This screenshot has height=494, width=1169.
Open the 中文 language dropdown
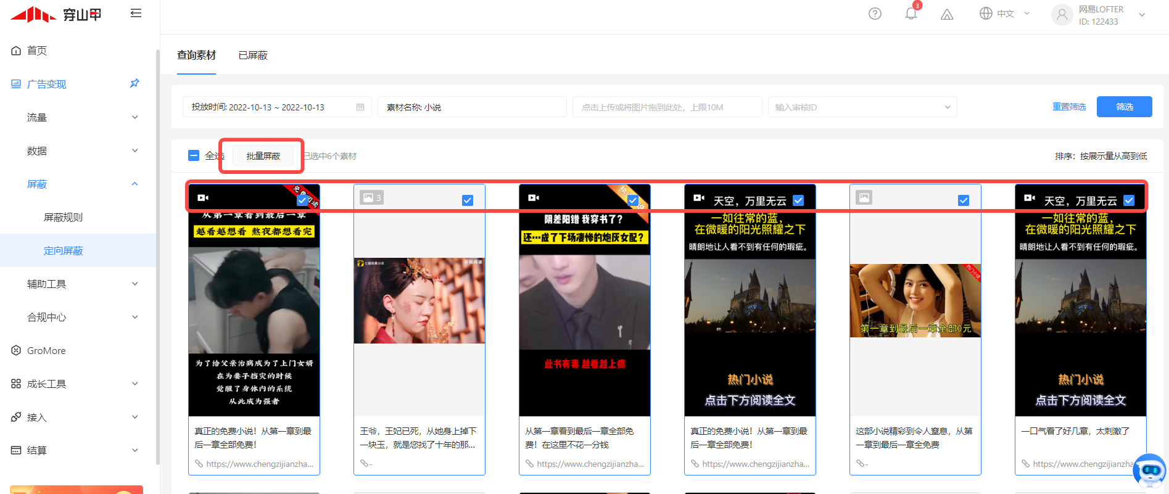pyautogui.click(x=1006, y=14)
